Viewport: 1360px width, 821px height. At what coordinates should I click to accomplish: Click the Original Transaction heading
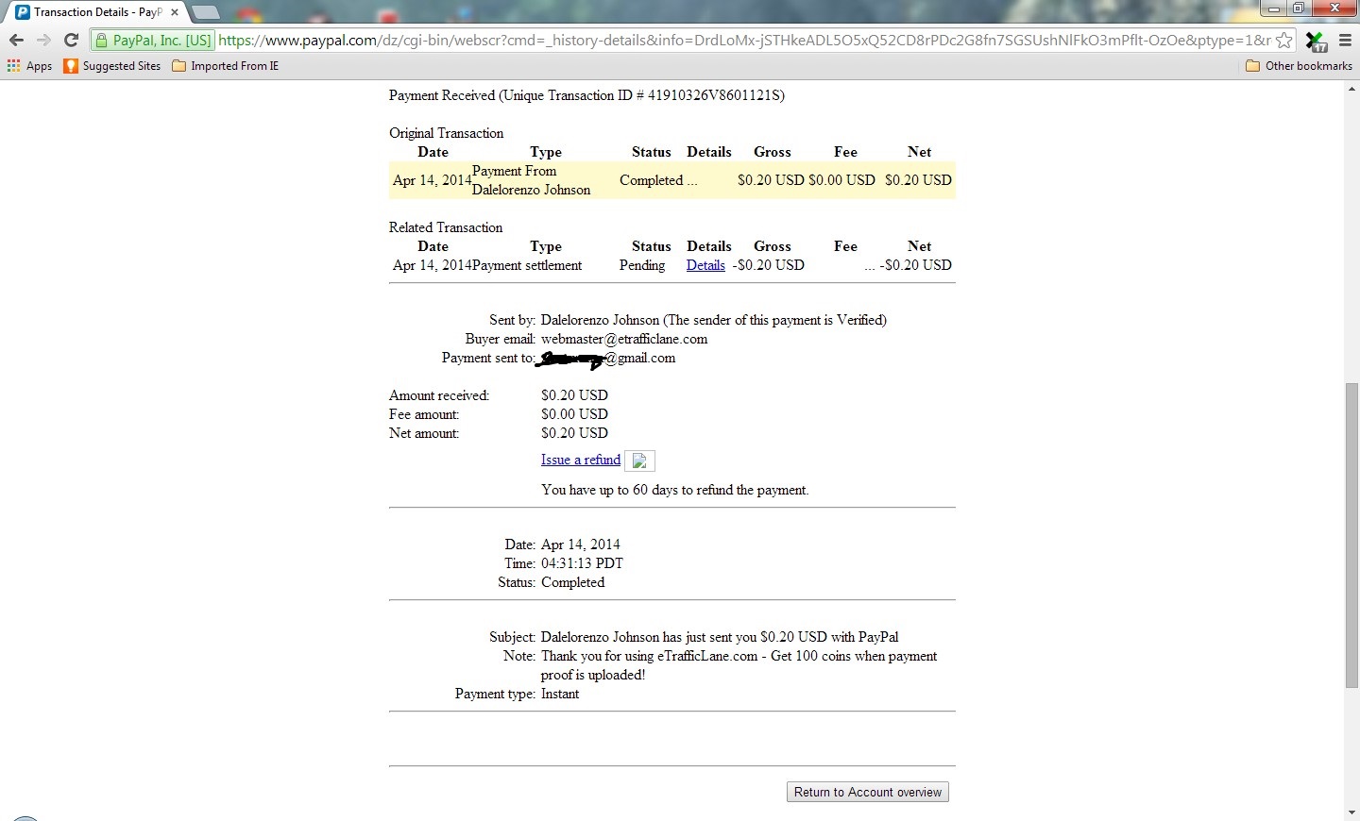coord(447,133)
